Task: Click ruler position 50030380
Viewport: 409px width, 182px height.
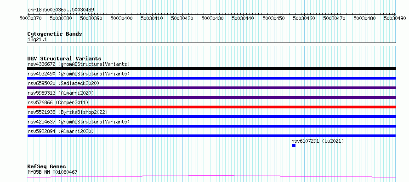Action: click(x=61, y=18)
